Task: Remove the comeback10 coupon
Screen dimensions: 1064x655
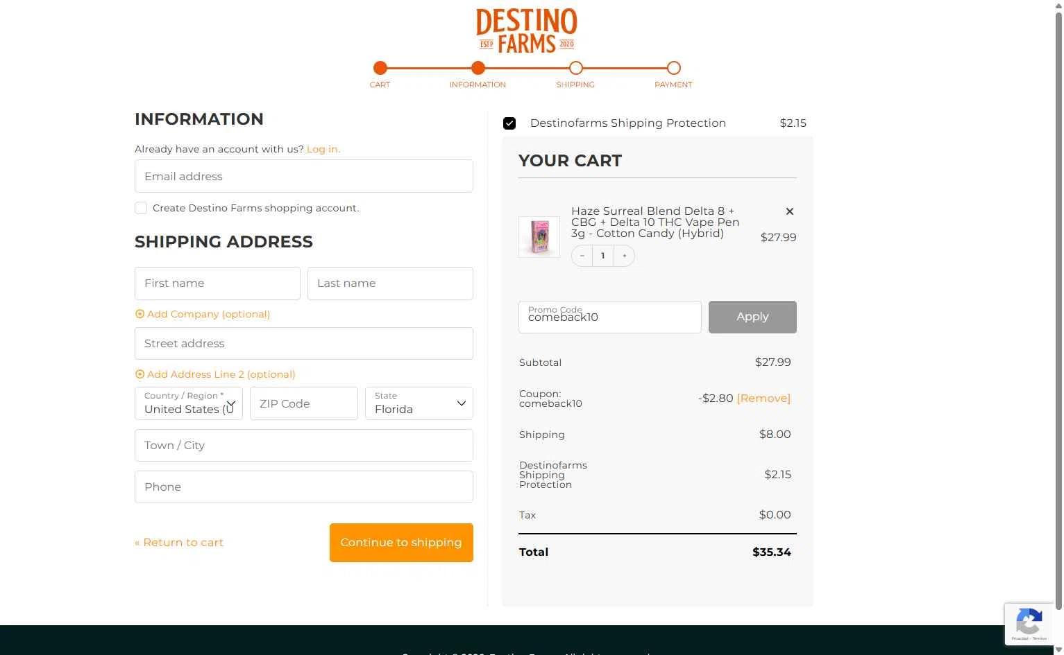Action: (x=763, y=399)
